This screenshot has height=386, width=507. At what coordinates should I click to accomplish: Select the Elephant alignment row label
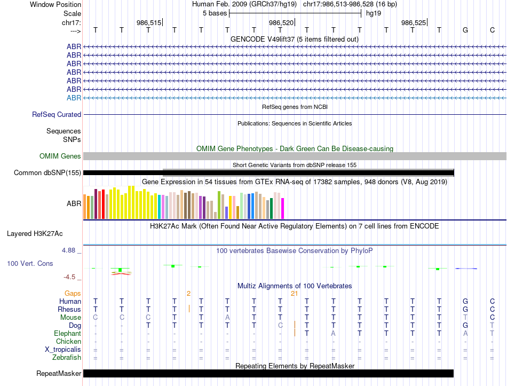[x=68, y=333]
